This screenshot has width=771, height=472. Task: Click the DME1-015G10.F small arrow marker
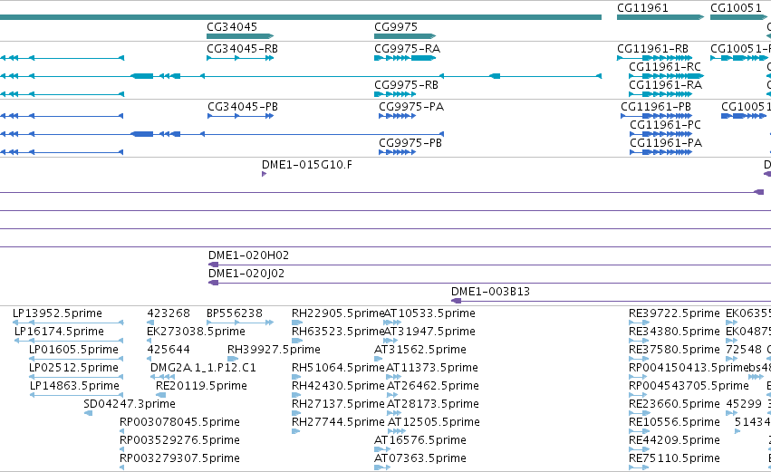point(264,174)
